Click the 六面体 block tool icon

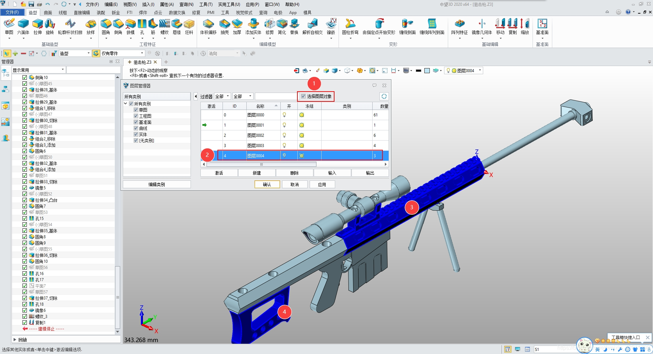(x=23, y=27)
